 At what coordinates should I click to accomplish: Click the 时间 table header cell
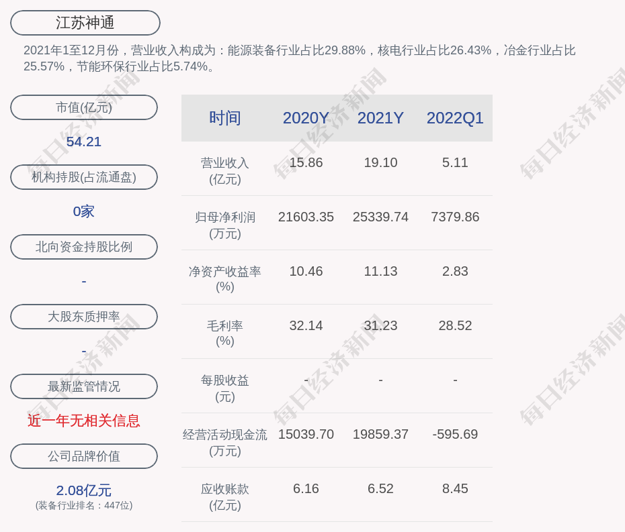click(x=225, y=118)
